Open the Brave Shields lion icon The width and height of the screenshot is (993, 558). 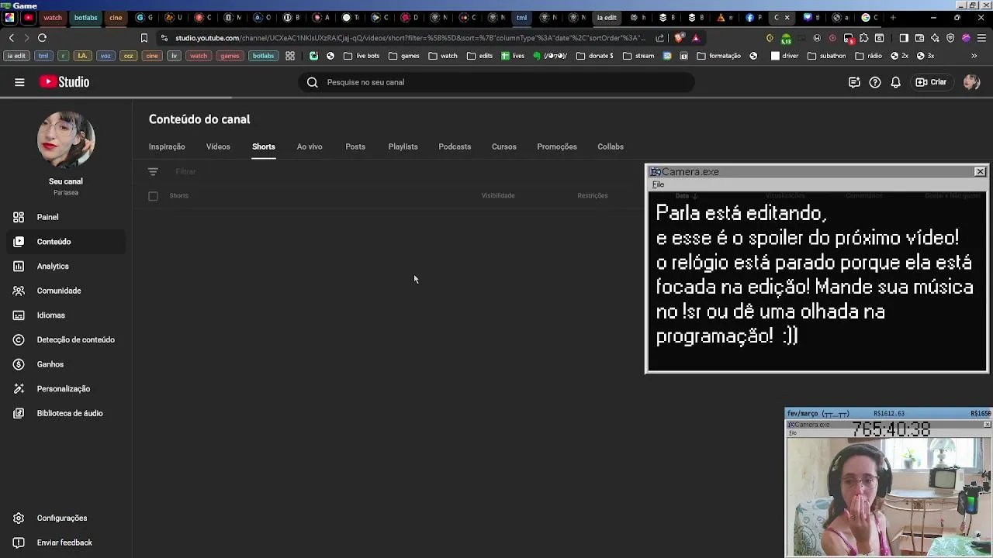pos(680,37)
